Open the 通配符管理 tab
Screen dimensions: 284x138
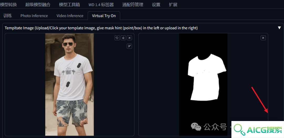(133, 4)
